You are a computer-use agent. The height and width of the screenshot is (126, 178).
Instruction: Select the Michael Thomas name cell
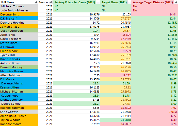point(19,6)
